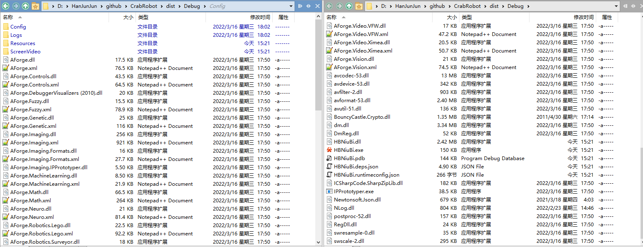This screenshot has width=643, height=247.
Task: Click the HBNiuBi.runtimeconfig.json file icon
Action: click(329, 175)
